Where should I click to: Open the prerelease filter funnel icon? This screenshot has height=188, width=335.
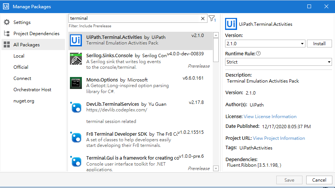[212, 19]
